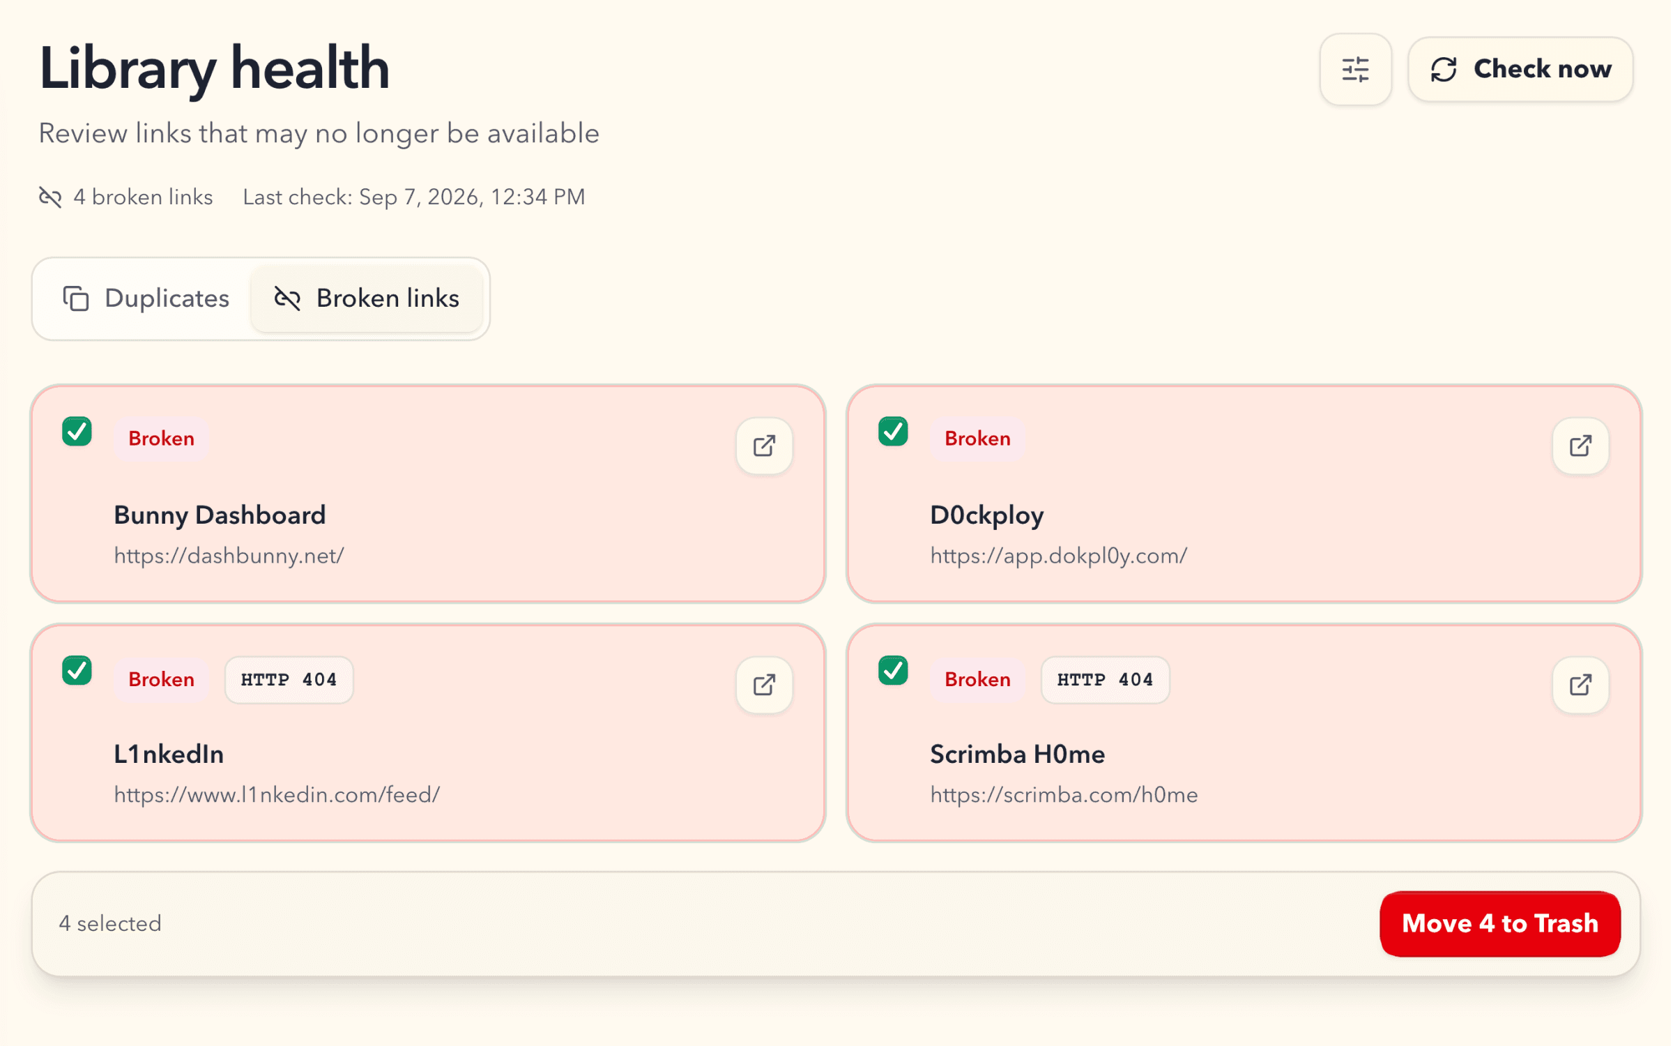The height and width of the screenshot is (1046, 1673).
Task: Click the Check now button
Action: pos(1520,70)
